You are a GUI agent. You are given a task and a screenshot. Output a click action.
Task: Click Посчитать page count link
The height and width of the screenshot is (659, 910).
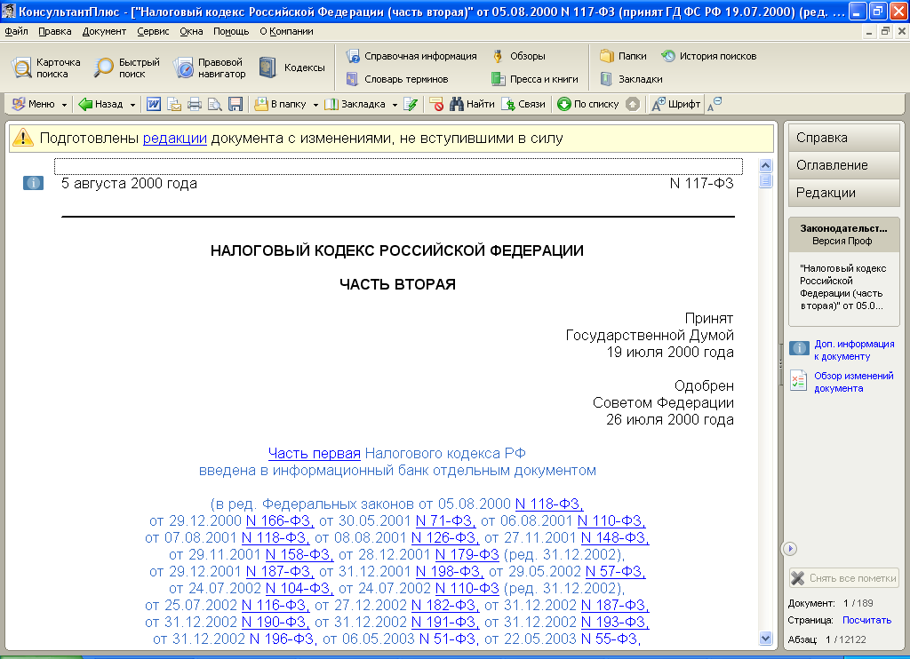click(866, 620)
